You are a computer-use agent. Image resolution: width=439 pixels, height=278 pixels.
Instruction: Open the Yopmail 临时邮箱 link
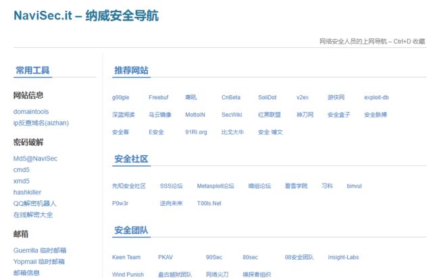tap(39, 262)
